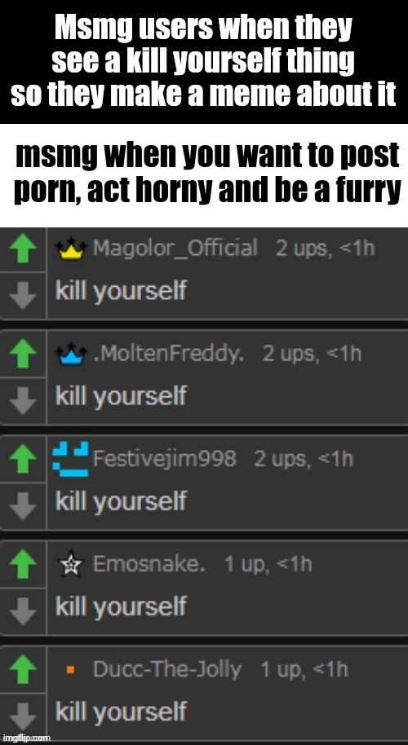Upvote .MoltenFreddy.'s comment
408x745 pixels.
point(23,355)
